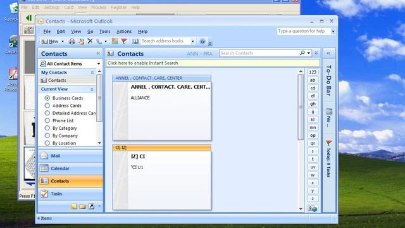Click the Notes icon in navigation footer

pos(74,206)
